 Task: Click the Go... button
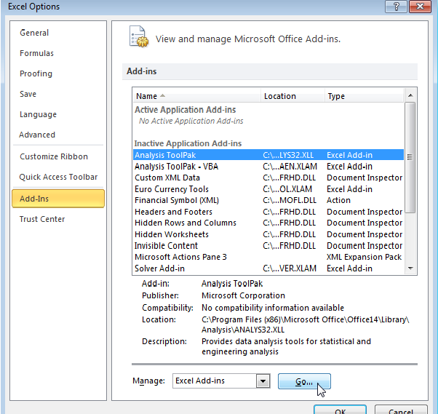304,381
